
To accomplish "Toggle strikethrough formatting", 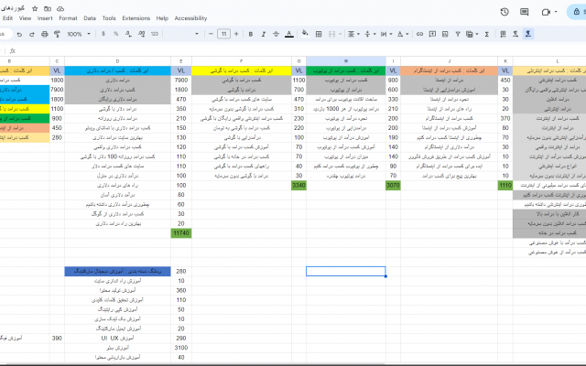I will tap(276, 34).
